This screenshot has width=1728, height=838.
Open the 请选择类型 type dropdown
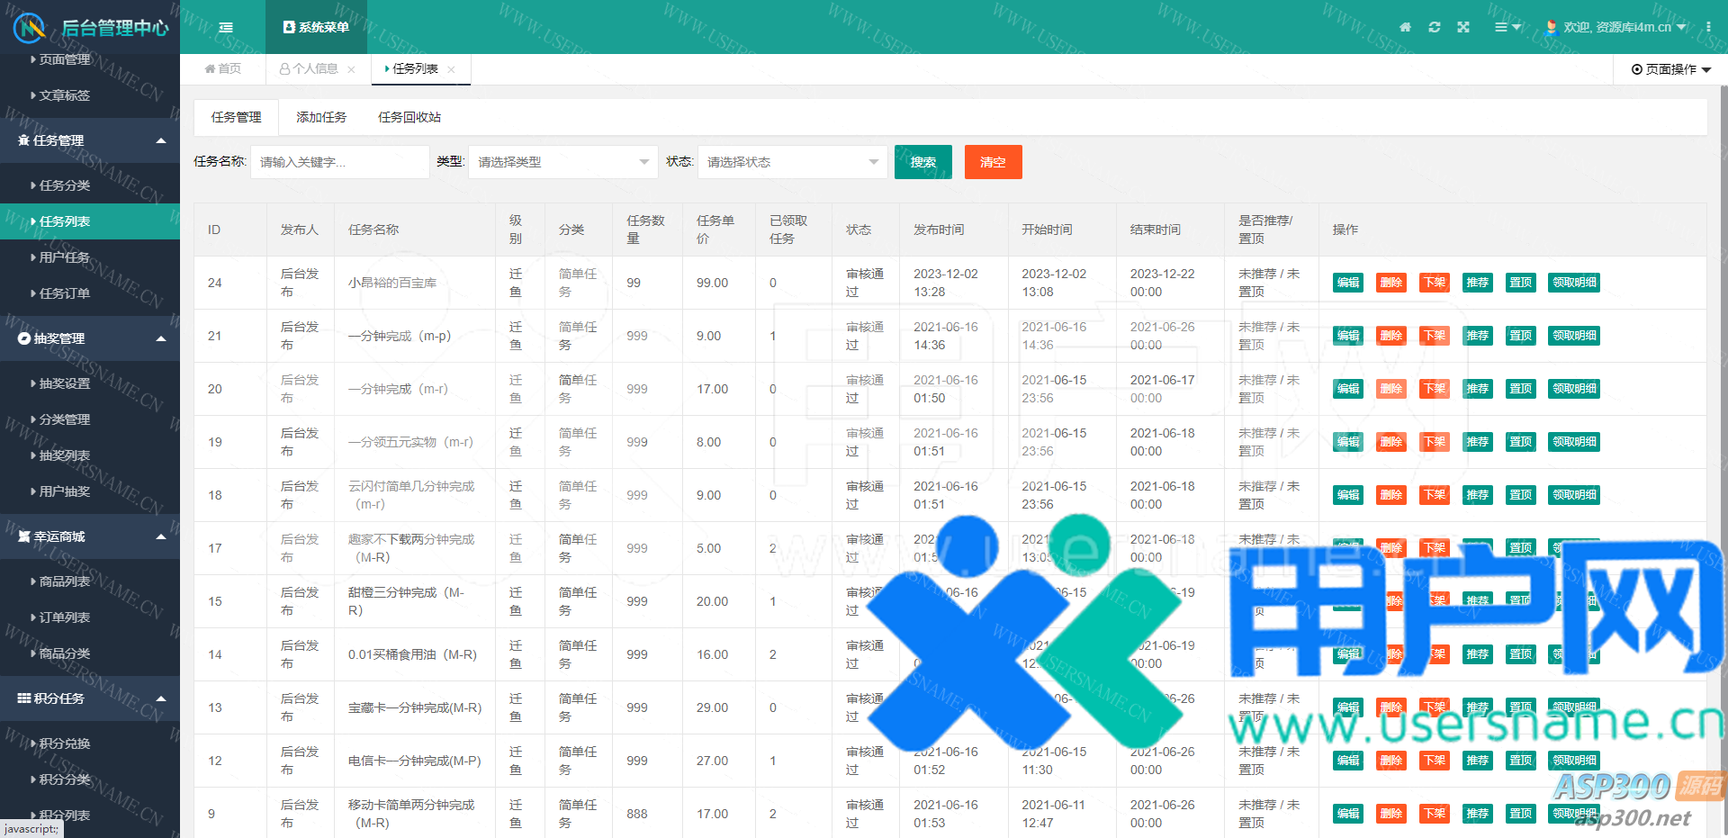(x=562, y=162)
